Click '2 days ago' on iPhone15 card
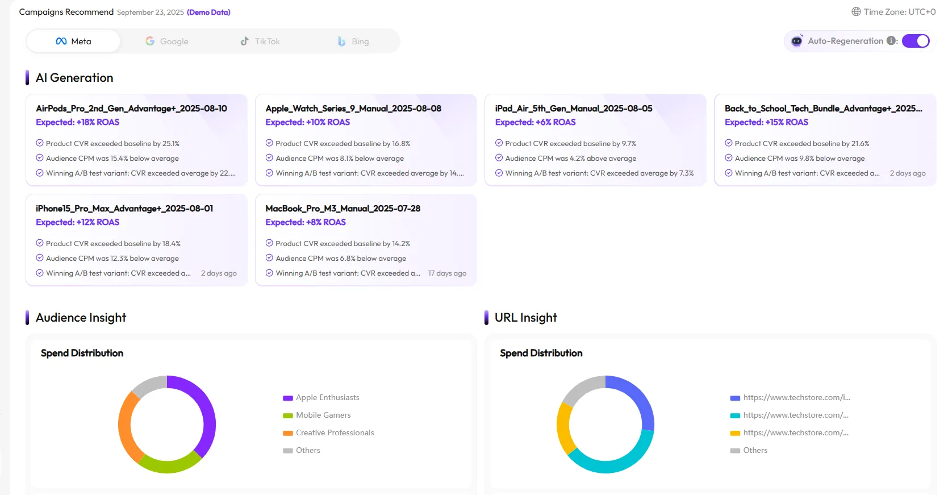944x495 pixels. pyautogui.click(x=219, y=273)
